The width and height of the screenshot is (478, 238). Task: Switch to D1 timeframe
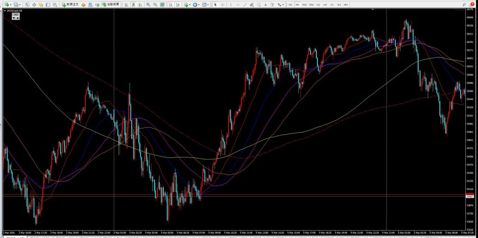[x=332, y=4]
